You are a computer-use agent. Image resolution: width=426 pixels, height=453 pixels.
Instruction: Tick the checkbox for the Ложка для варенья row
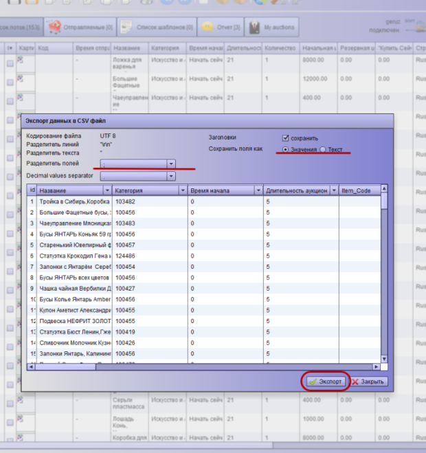point(10,63)
